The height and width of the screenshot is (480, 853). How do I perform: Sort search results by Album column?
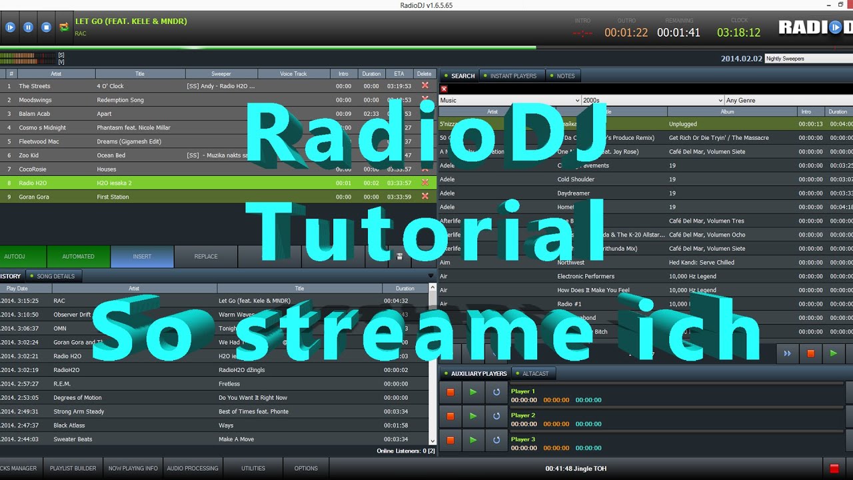tap(727, 112)
